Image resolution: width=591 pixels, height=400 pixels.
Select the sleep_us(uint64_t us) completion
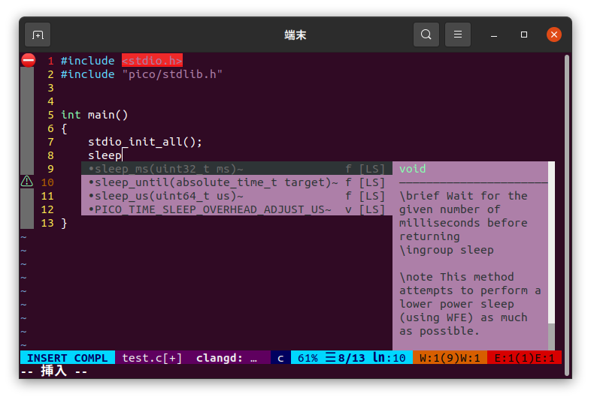(237, 196)
